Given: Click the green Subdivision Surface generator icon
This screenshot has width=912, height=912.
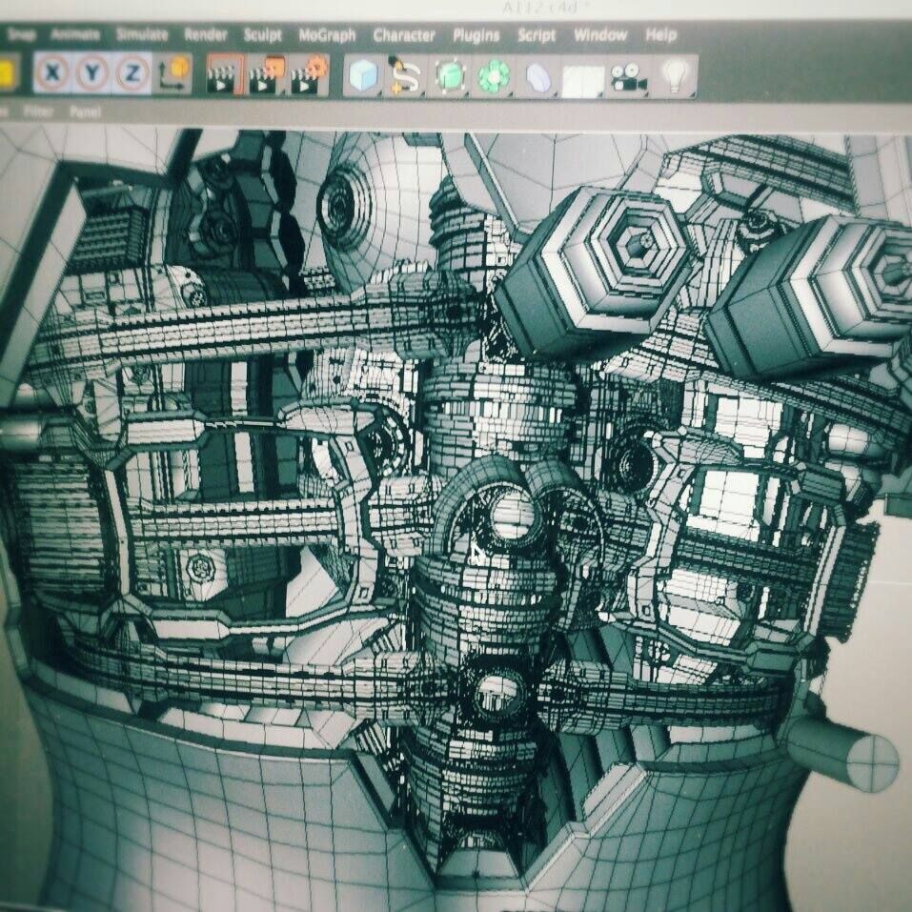Looking at the screenshot, I should tap(450, 77).
